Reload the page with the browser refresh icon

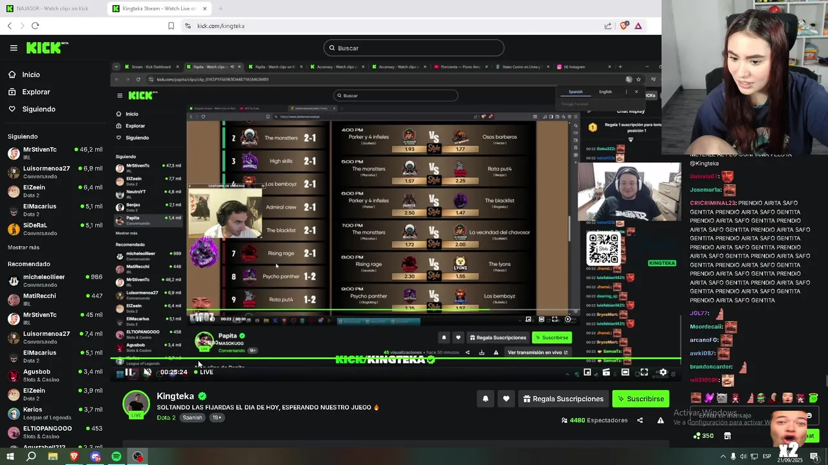click(35, 26)
